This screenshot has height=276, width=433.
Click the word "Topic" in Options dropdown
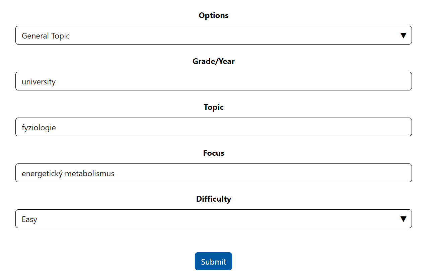[x=61, y=36]
